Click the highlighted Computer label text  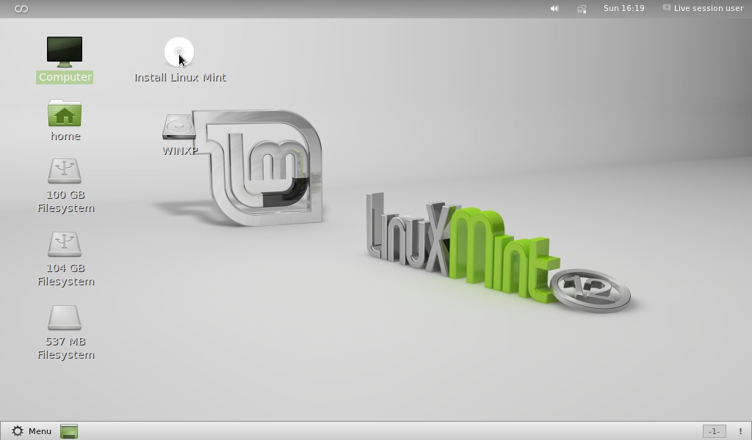[x=65, y=77]
